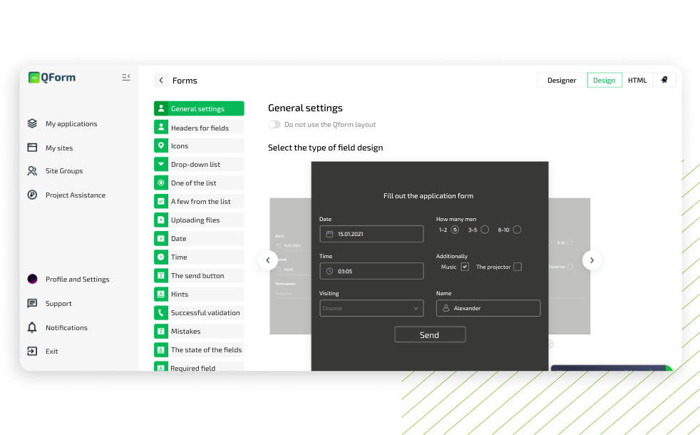Select the 3-5 men radio option
The width and height of the screenshot is (700, 435).
485,230
